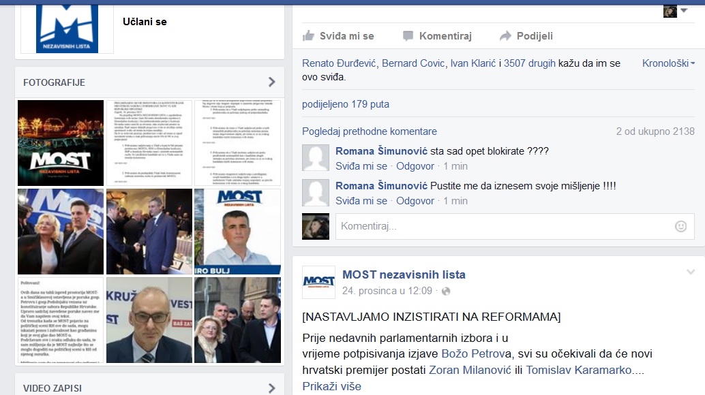Viewport: 705px width, 395px height.
Task: Click the Komentiraj speech bubble icon
Action: [408, 36]
